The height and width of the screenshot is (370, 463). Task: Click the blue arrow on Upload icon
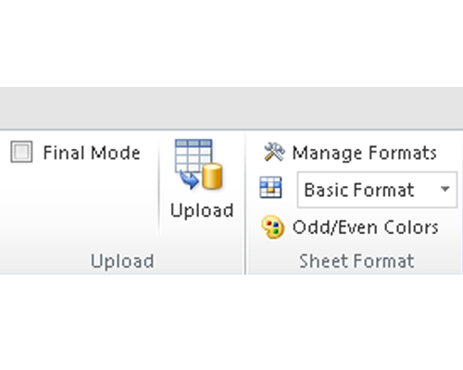pyautogui.click(x=189, y=179)
